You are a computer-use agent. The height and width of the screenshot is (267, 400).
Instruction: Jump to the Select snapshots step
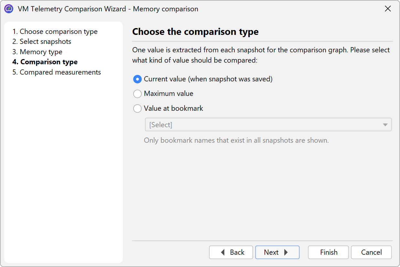click(x=42, y=42)
